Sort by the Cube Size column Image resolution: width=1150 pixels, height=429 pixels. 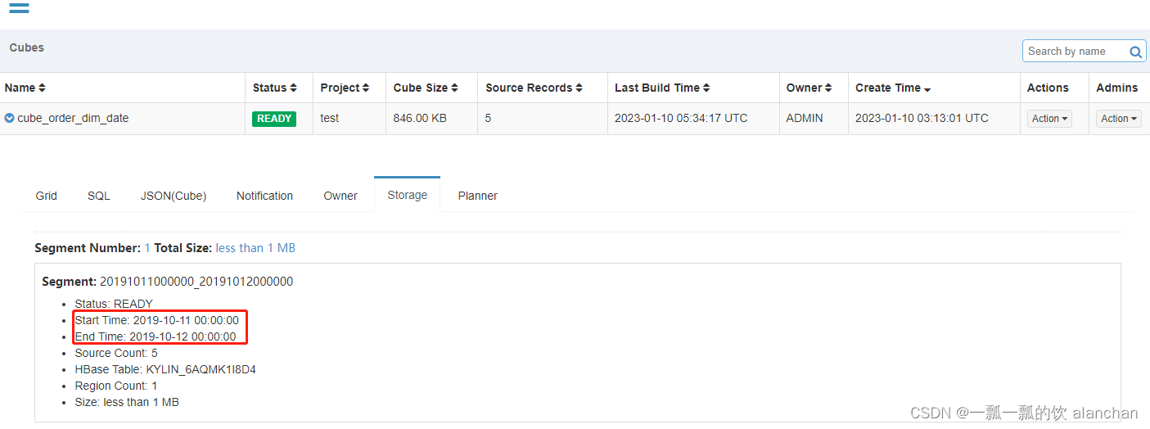tap(426, 88)
